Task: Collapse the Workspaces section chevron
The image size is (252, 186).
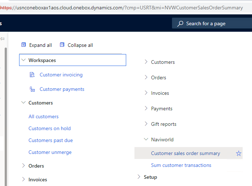Action: [23, 60]
